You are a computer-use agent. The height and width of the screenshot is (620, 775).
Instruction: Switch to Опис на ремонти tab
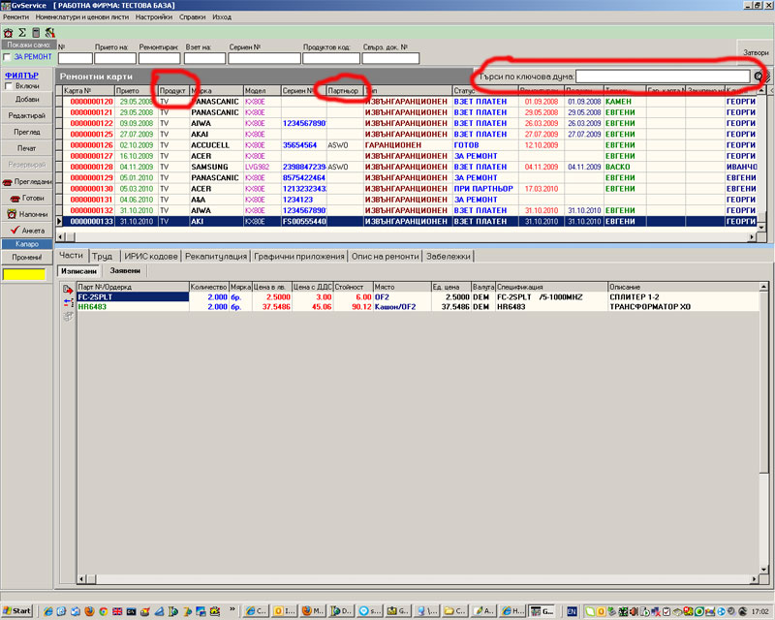(x=385, y=256)
